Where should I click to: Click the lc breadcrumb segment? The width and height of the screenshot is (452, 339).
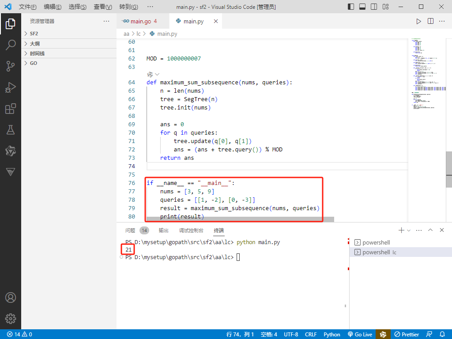(138, 34)
